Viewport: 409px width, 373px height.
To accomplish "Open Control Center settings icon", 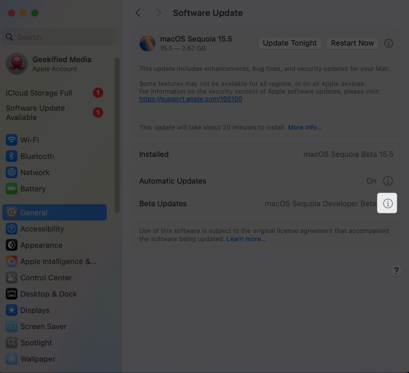I will point(11,277).
